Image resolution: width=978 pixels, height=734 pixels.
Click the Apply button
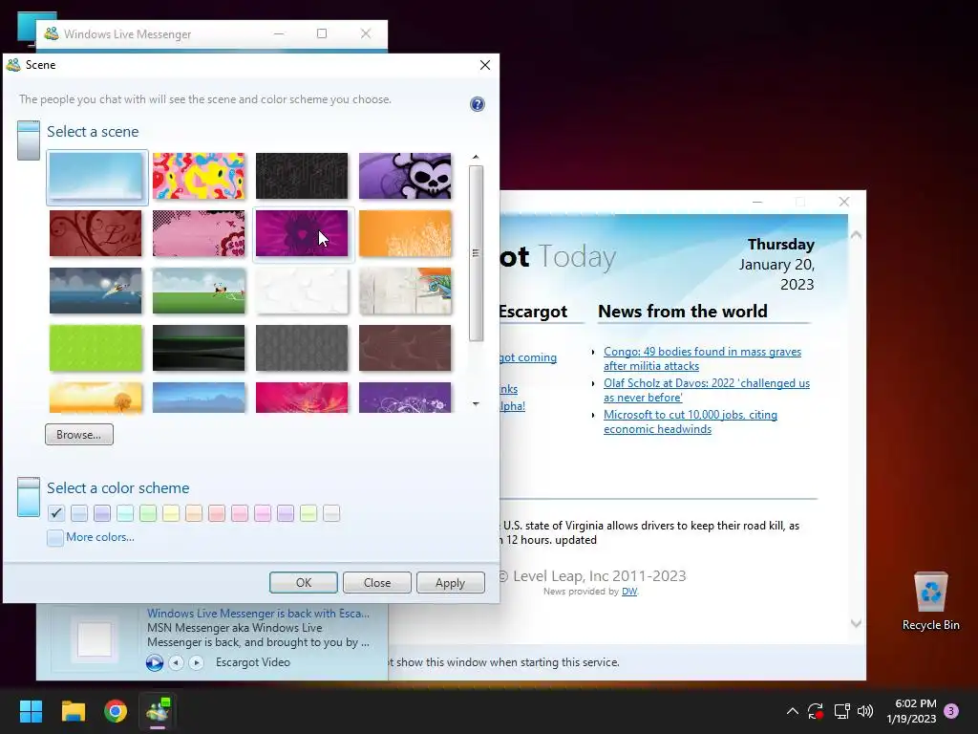(x=451, y=582)
